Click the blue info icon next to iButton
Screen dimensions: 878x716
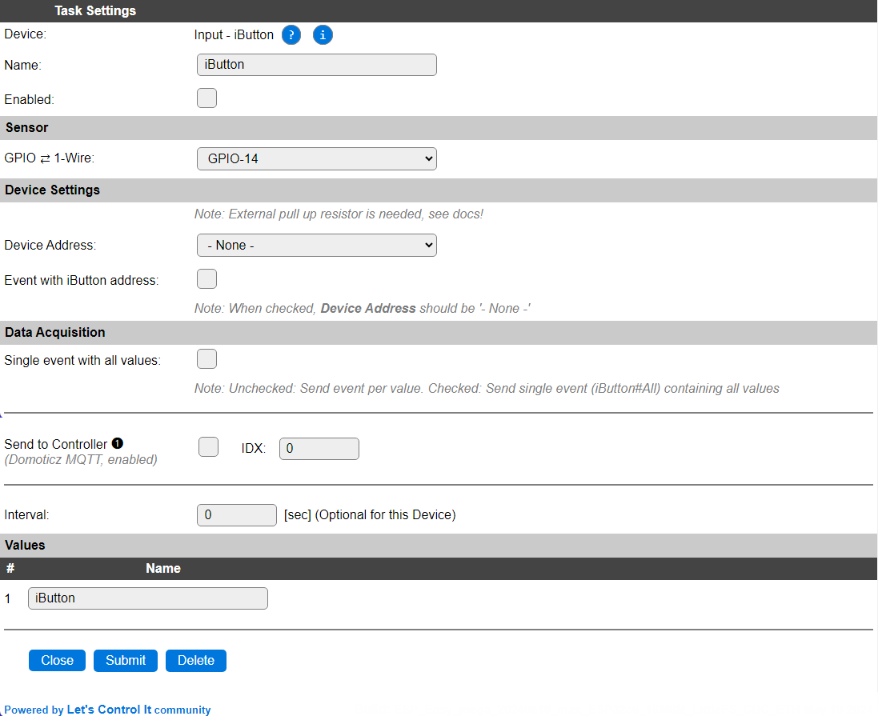pos(323,34)
